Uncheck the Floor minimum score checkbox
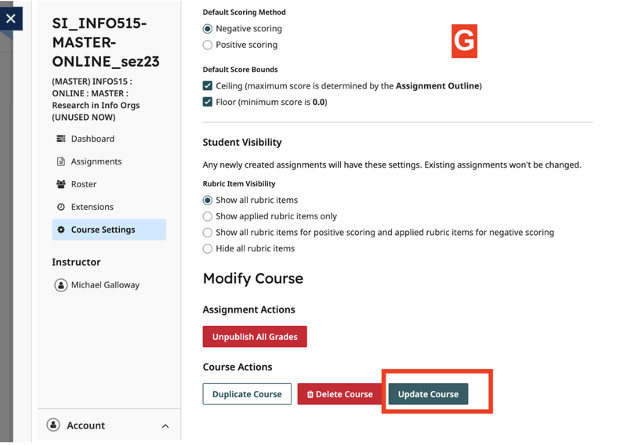Screen dimensions: 627x445 click(208, 102)
